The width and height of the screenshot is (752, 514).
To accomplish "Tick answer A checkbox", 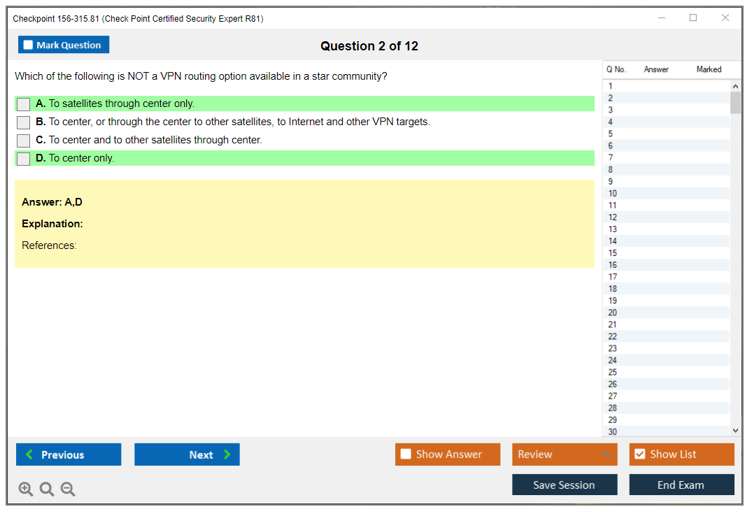I will (24, 104).
